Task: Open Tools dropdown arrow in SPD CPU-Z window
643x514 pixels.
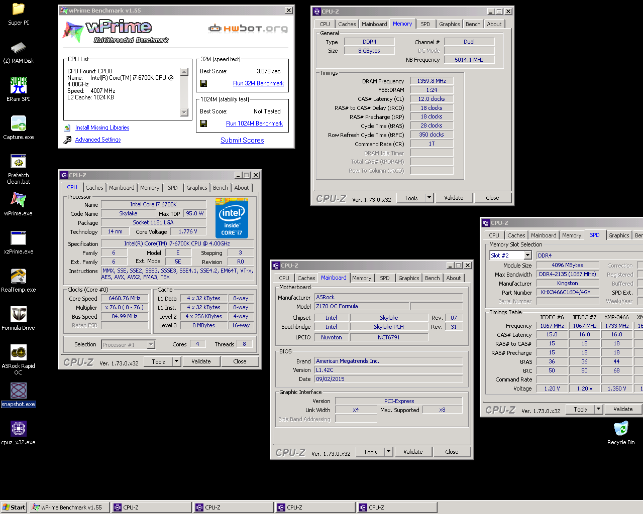Action: point(599,409)
